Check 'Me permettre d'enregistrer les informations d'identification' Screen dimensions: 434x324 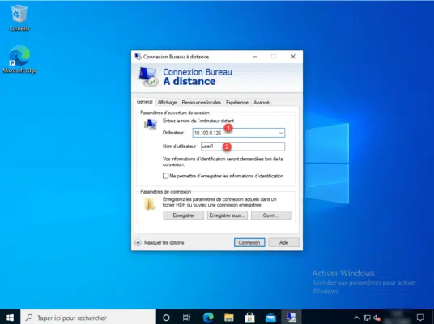pyautogui.click(x=165, y=176)
